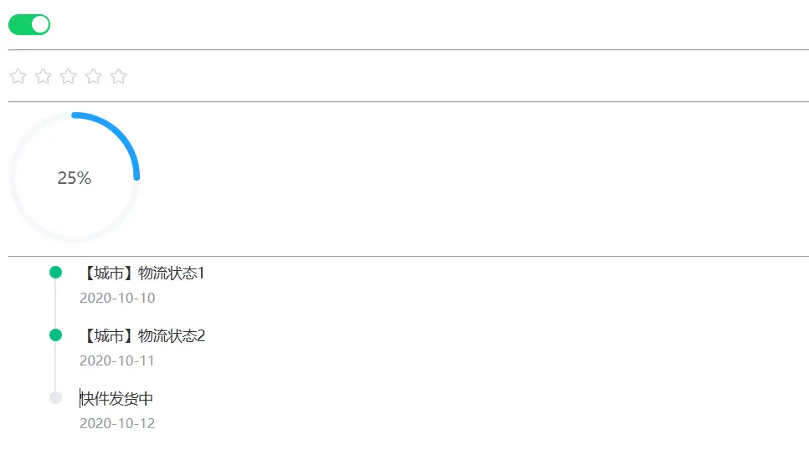Turn off the green toggle switch
809x465 pixels.
pos(28,25)
